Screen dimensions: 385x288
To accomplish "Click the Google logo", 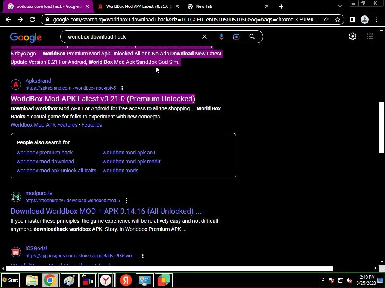I will click(x=26, y=37).
